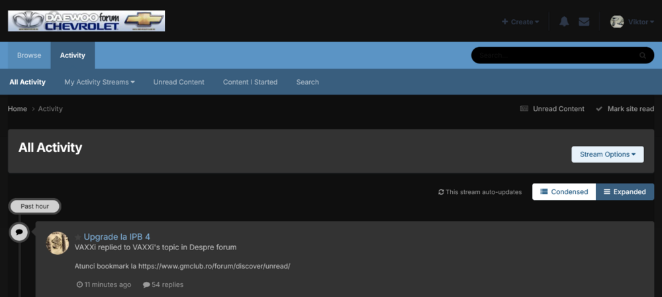
Task: Click the search magnifier icon
Action: (642, 55)
